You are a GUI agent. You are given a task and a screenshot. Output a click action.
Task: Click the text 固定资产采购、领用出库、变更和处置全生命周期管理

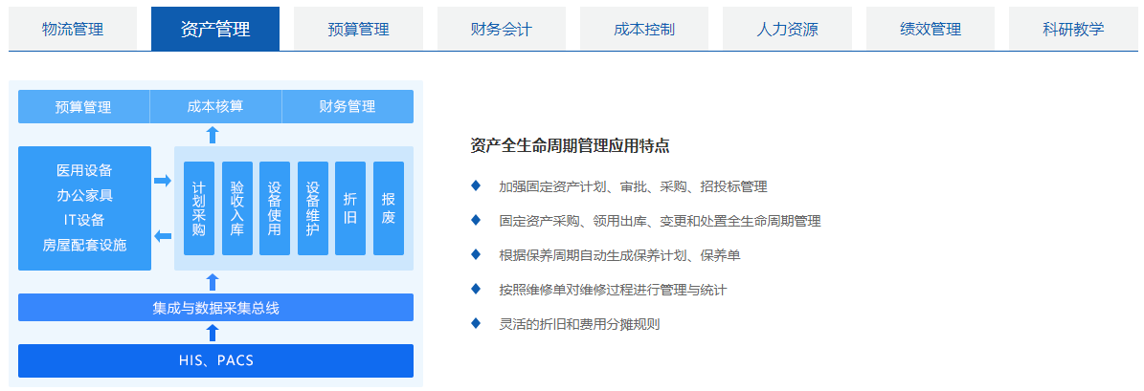point(661,221)
